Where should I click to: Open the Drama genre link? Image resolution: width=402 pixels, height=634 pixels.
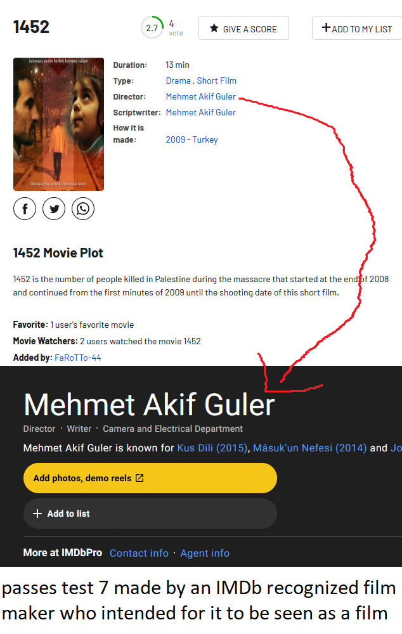[x=178, y=81]
